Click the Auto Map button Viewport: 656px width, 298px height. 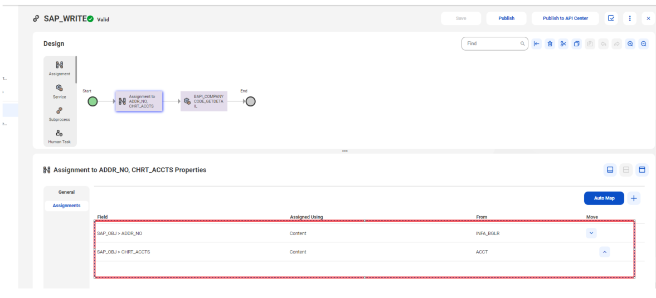point(604,198)
